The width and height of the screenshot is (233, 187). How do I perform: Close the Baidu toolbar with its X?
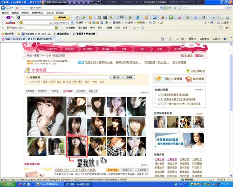pos(2,23)
